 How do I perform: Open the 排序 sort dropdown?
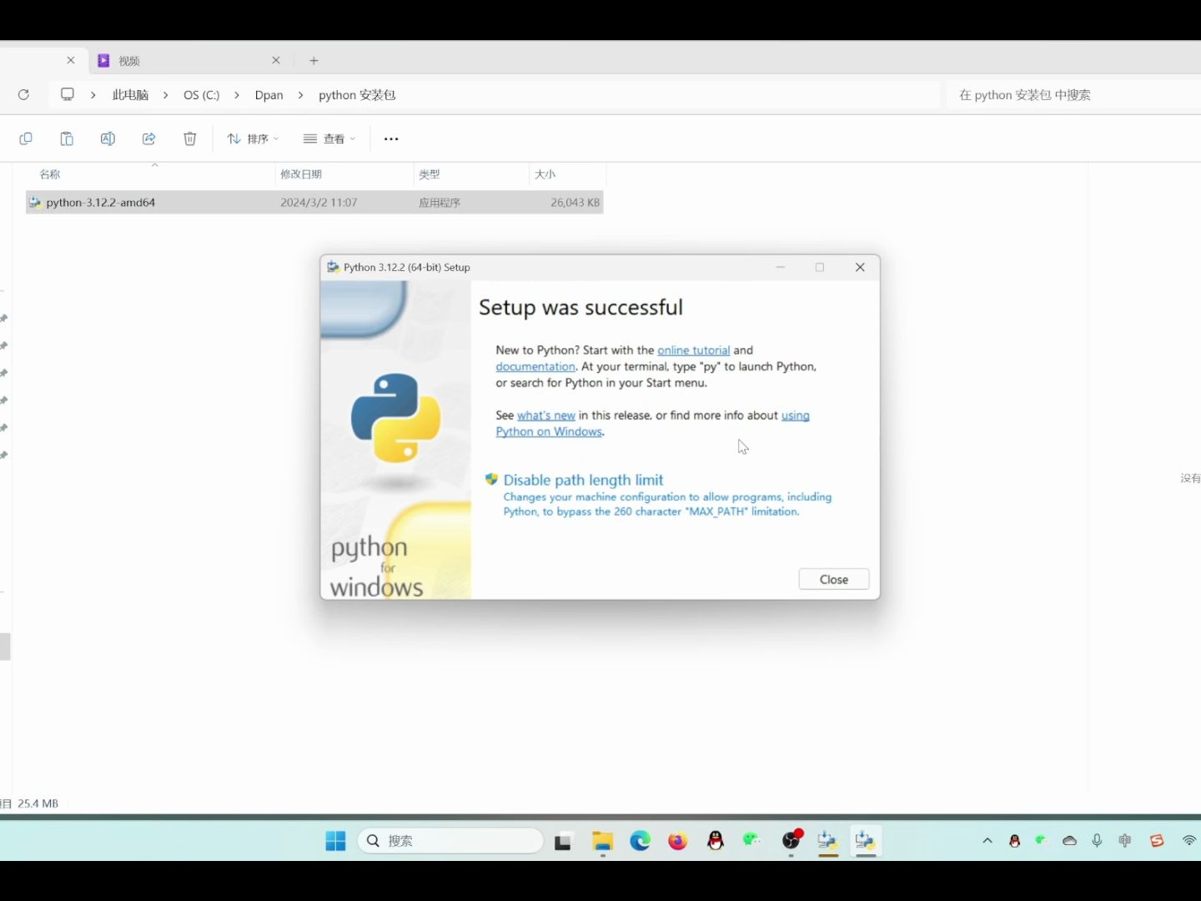point(253,138)
